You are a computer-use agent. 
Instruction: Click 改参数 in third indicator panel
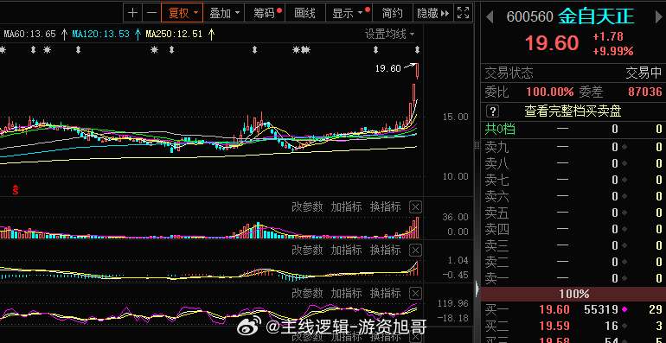(x=307, y=293)
